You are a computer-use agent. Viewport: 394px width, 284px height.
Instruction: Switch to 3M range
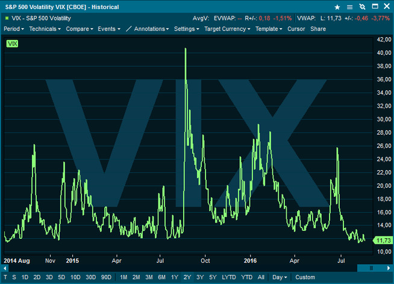149,277
